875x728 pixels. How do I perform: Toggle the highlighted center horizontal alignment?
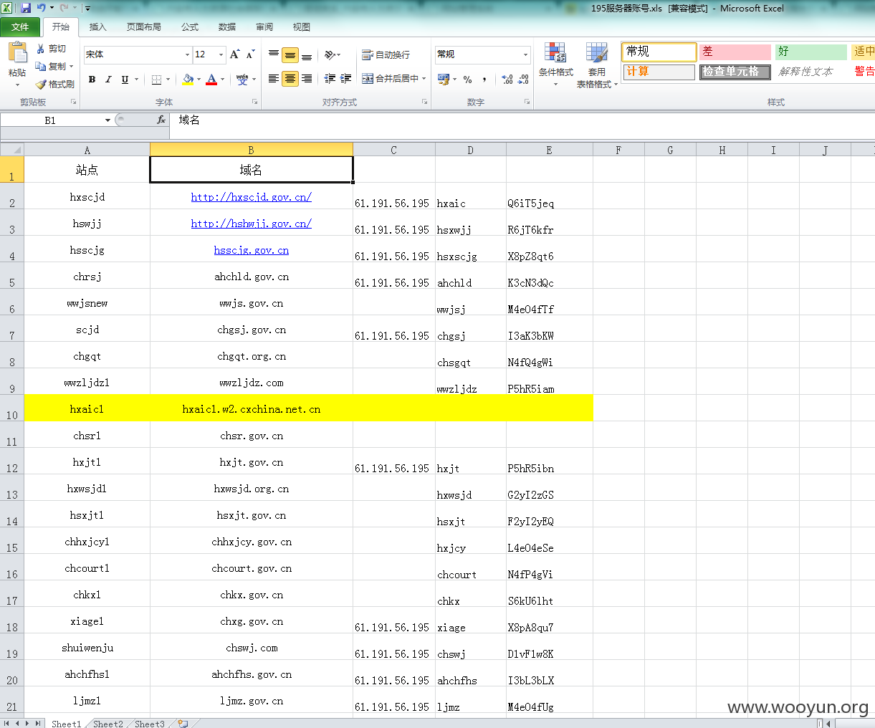pos(290,79)
